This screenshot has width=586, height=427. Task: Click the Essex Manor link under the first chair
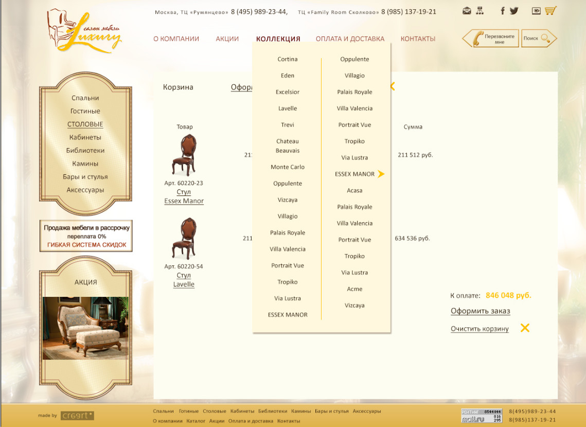184,201
